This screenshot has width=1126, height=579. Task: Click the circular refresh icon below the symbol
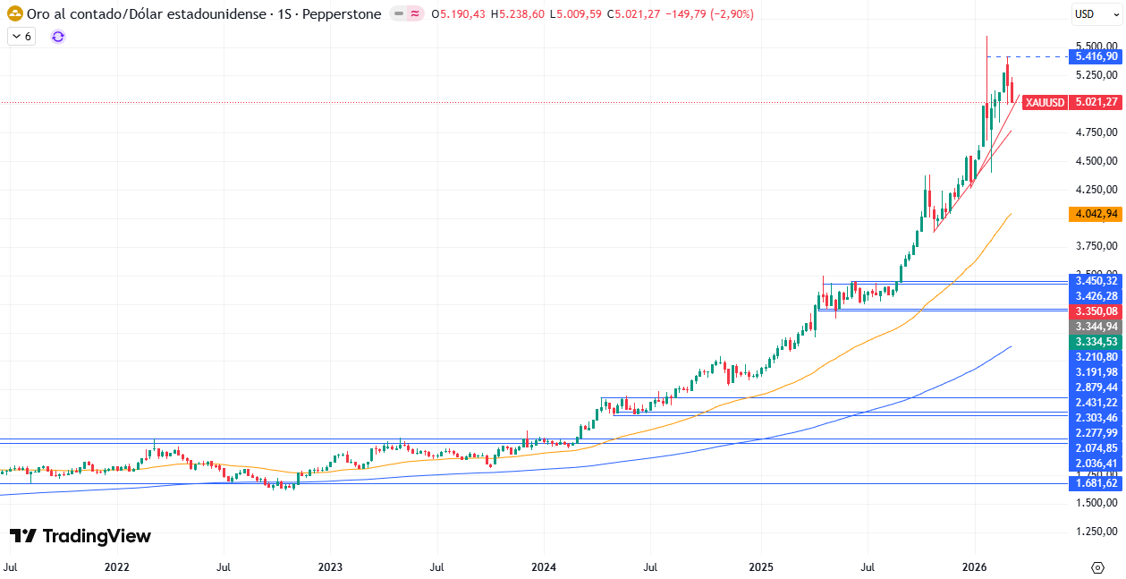tap(57, 37)
